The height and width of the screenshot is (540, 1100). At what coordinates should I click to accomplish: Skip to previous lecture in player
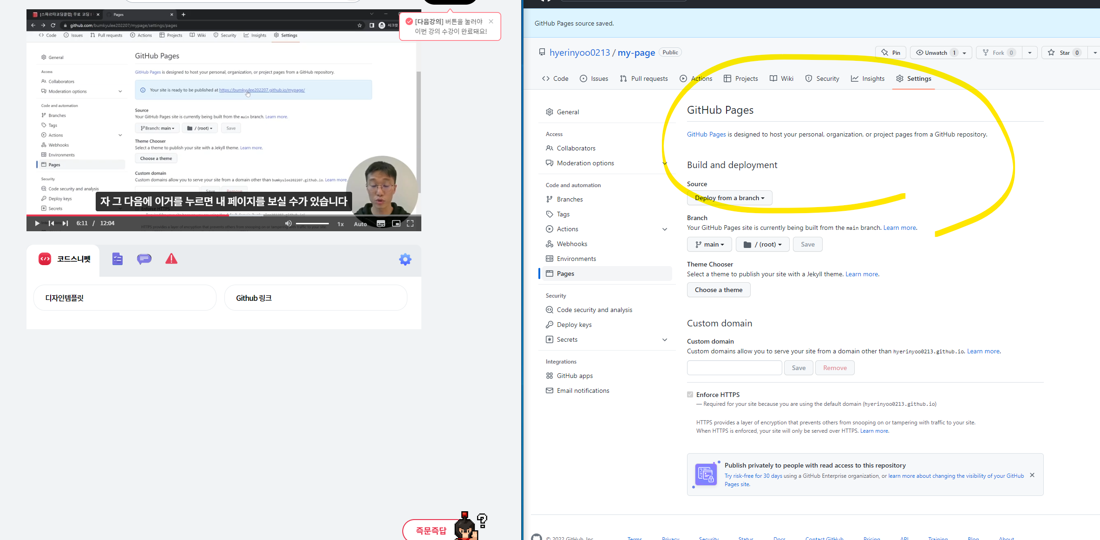pyautogui.click(x=52, y=223)
